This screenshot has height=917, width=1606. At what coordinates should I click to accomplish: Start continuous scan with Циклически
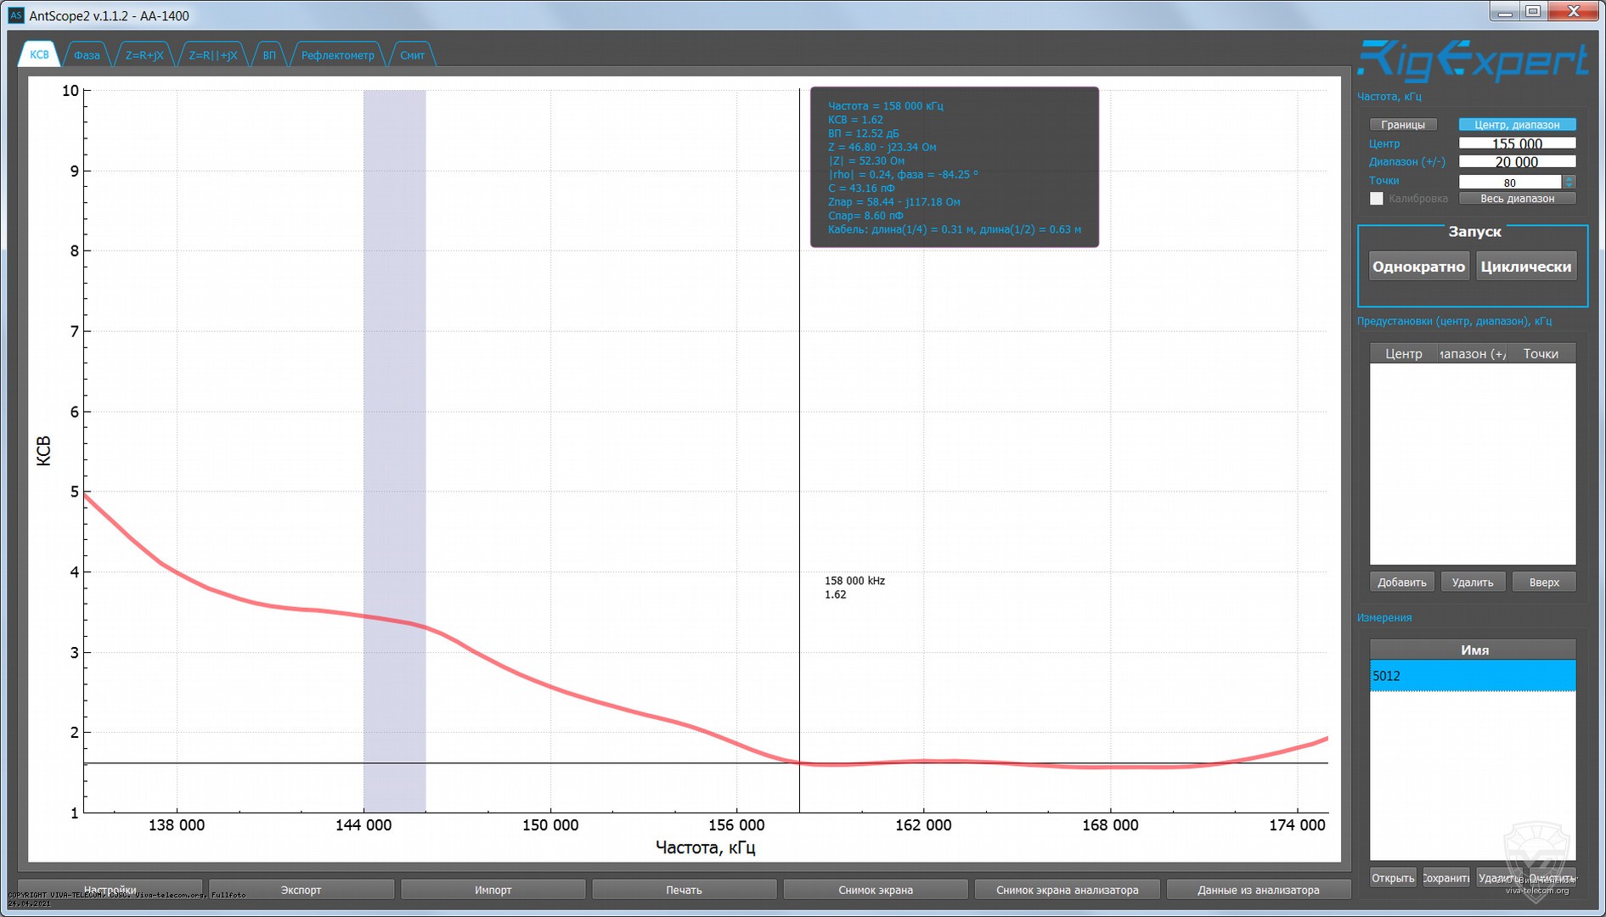[x=1525, y=267]
